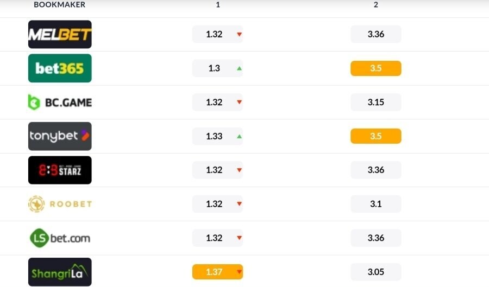
Task: Sort by the BOOKMAKER column header
Action: pos(60,5)
